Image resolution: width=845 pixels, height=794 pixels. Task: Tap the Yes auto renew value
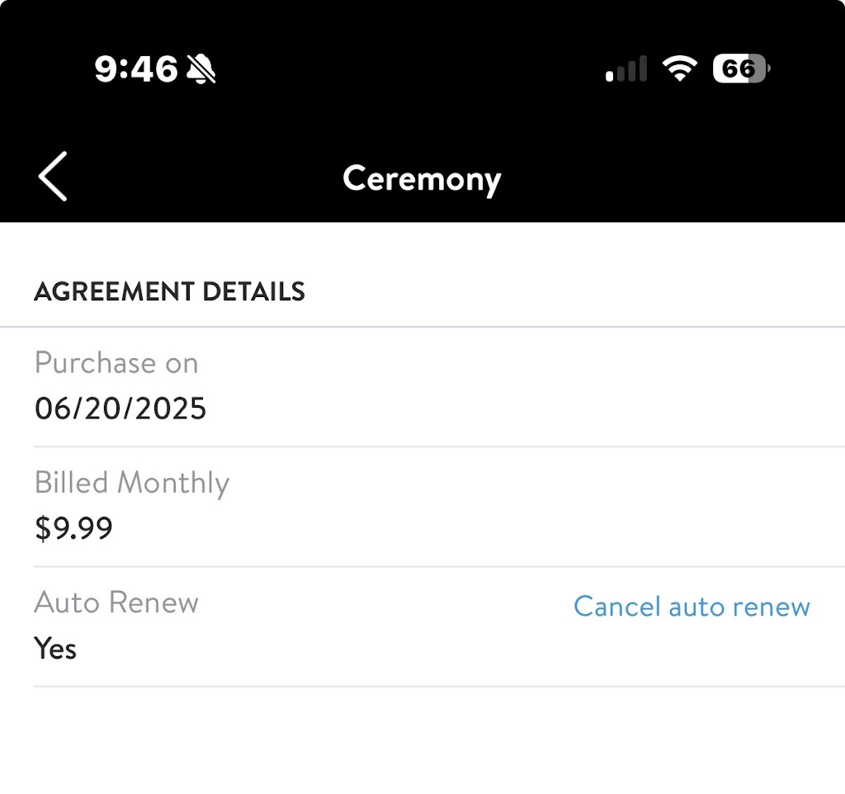pyautogui.click(x=55, y=649)
